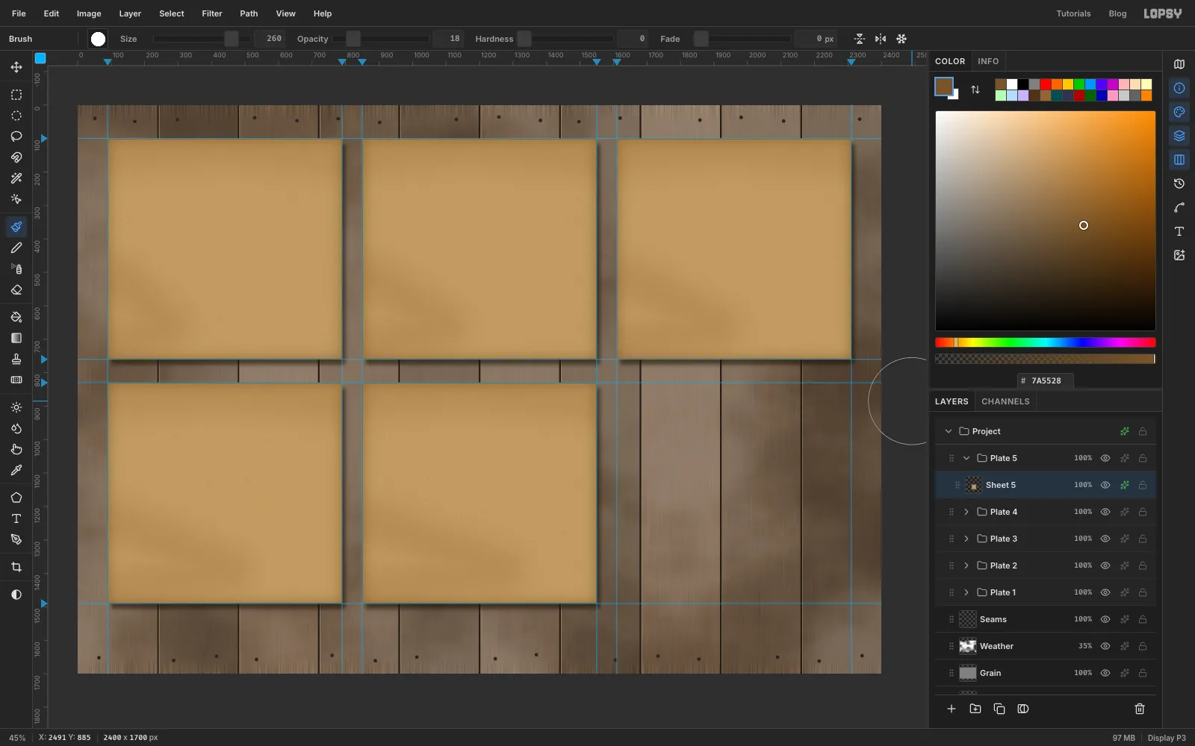Open the File menu
Viewport: 1195px width, 746px height.
tap(19, 13)
